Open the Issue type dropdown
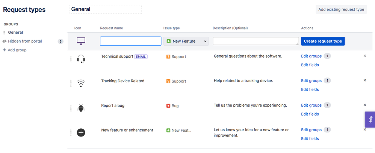 point(186,41)
